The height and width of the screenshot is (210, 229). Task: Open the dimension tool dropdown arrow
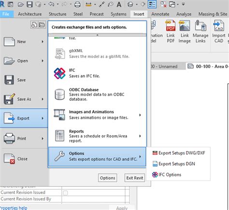95,4
